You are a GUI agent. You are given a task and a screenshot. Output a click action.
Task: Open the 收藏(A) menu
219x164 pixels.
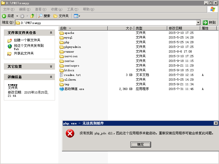tap(57, 9)
